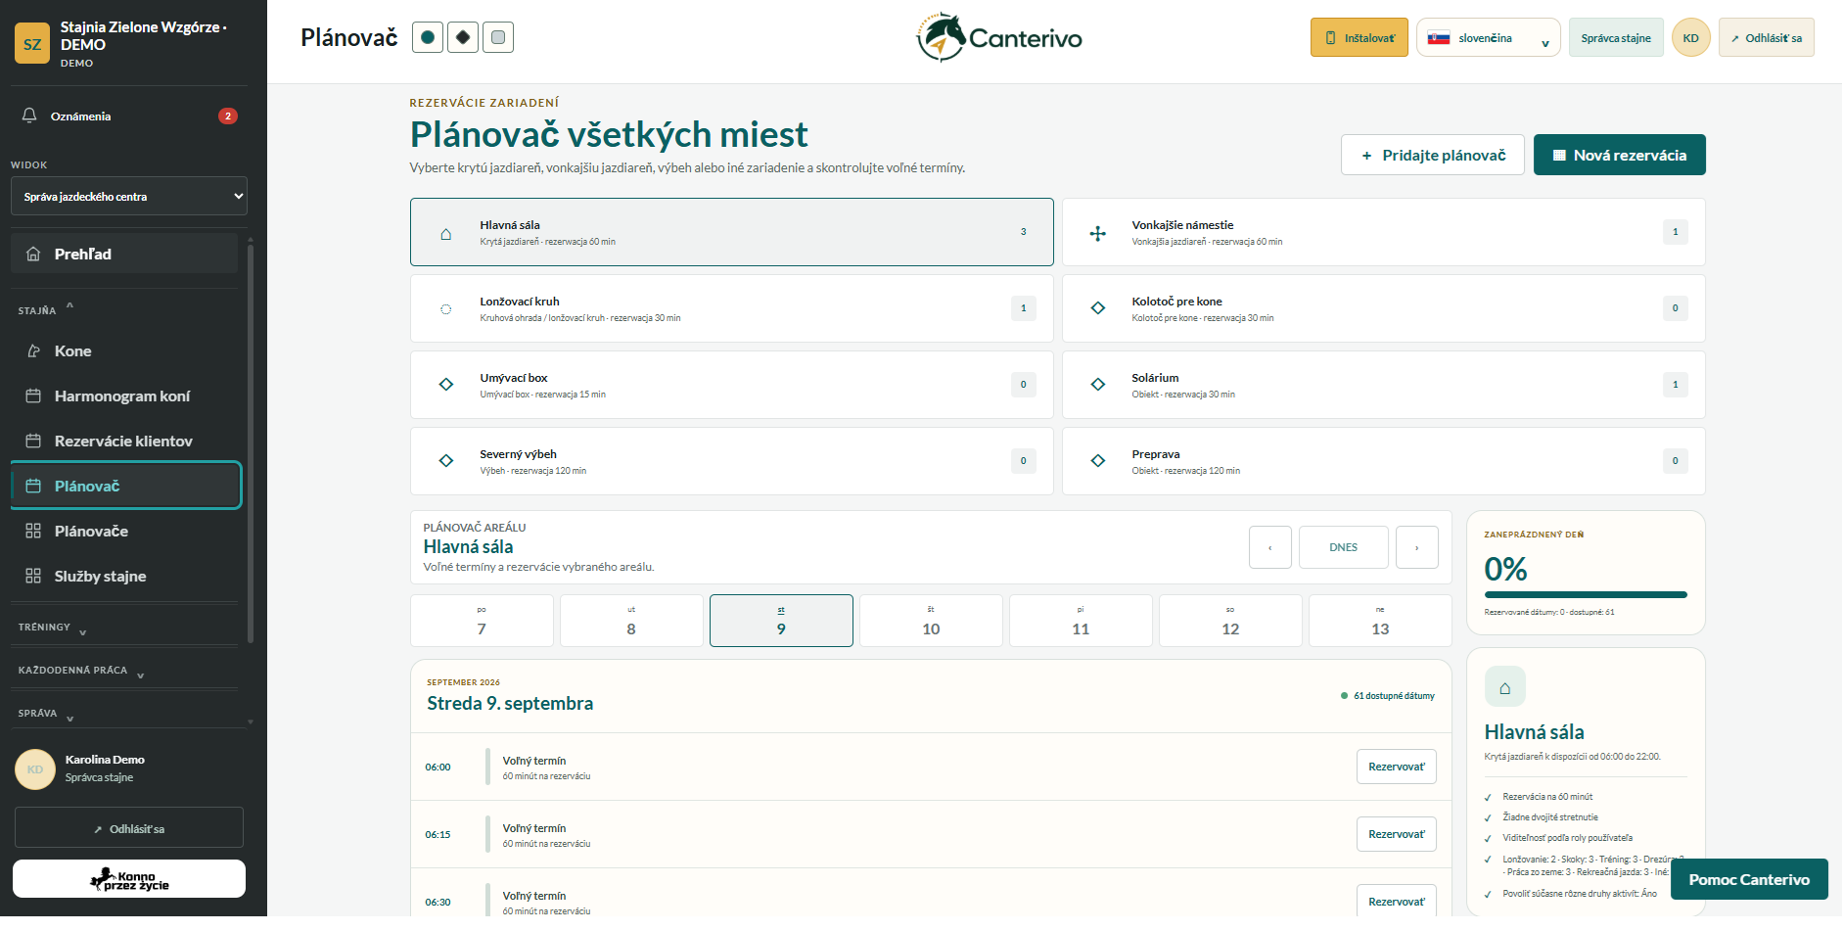The width and height of the screenshot is (1842, 931).
Task: Select Umývací box diamond icon
Action: tap(446, 385)
